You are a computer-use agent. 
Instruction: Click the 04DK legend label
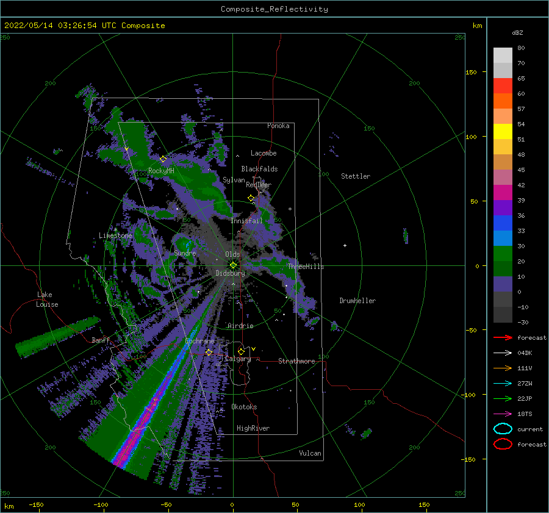(525, 353)
